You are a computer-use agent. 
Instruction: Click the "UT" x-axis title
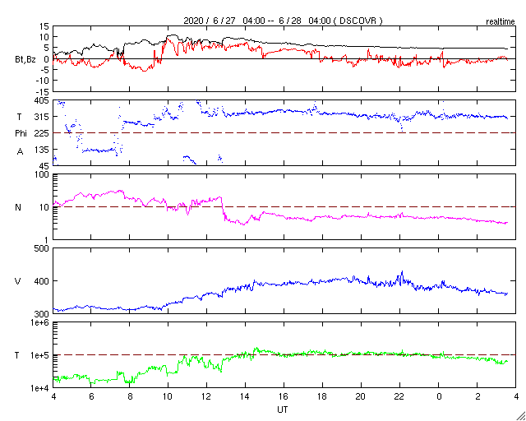[283, 409]
